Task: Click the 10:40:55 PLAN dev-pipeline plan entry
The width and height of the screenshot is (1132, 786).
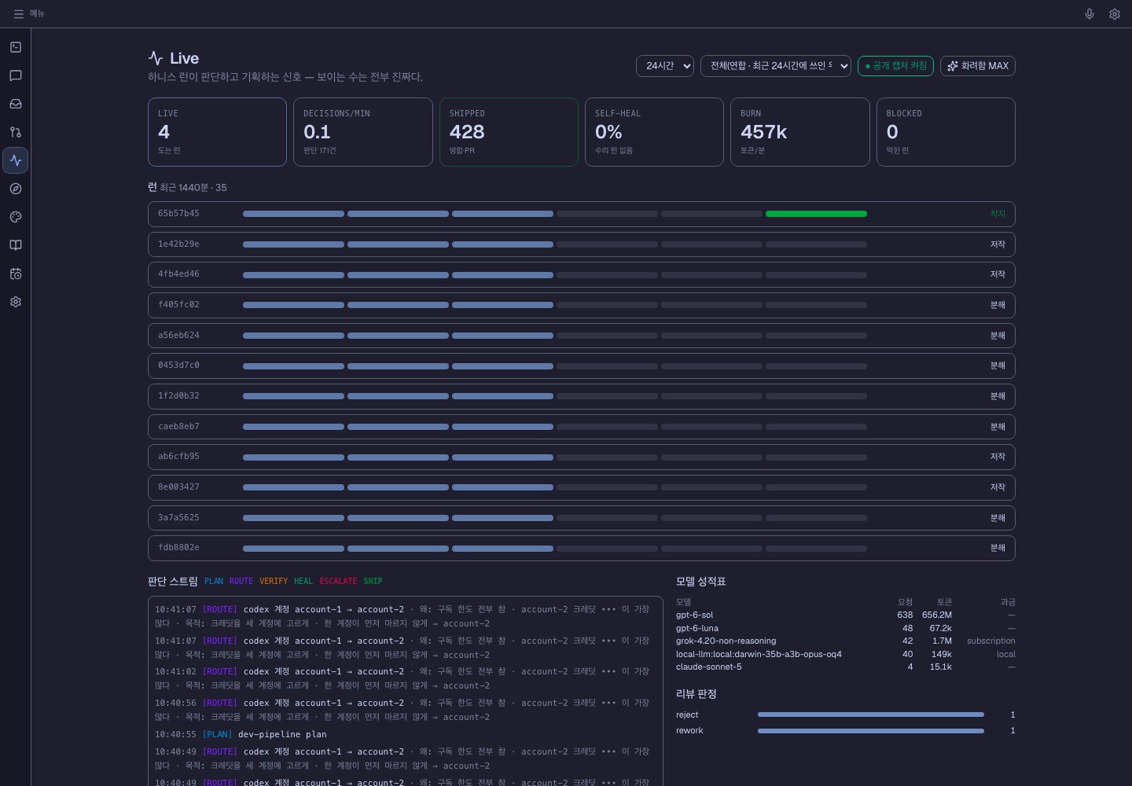Action: point(405,734)
